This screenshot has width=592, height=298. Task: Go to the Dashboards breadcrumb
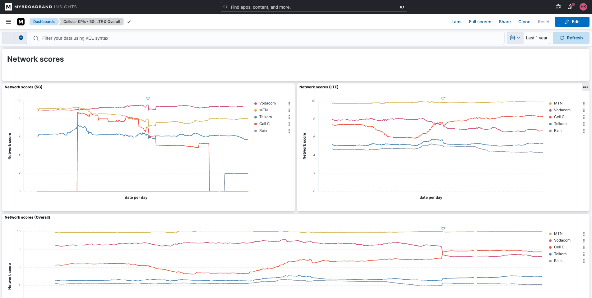pyautogui.click(x=44, y=22)
